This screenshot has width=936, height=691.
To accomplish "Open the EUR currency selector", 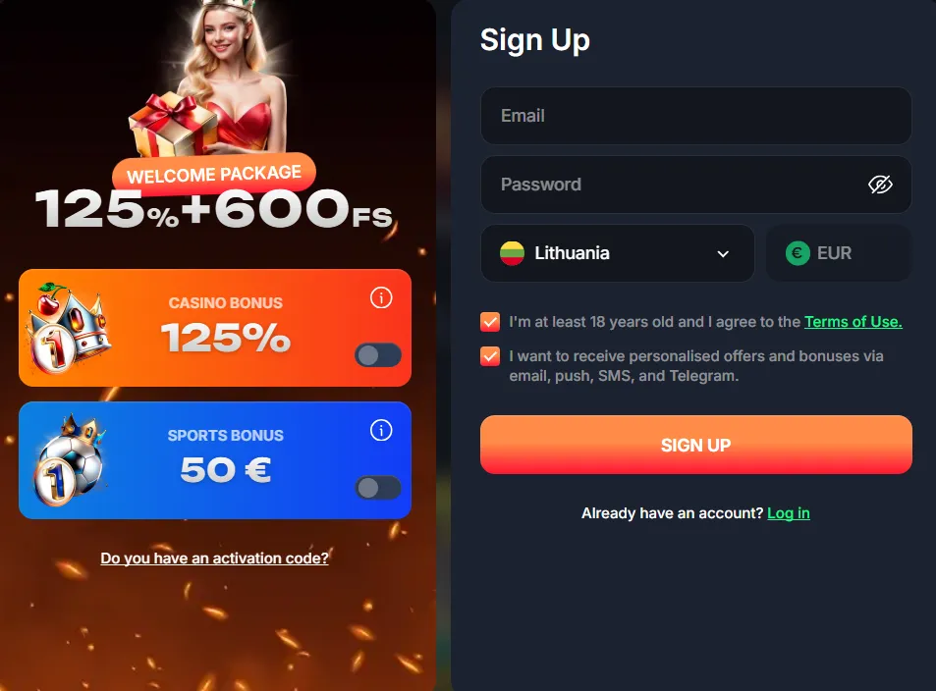I will pyautogui.click(x=839, y=253).
